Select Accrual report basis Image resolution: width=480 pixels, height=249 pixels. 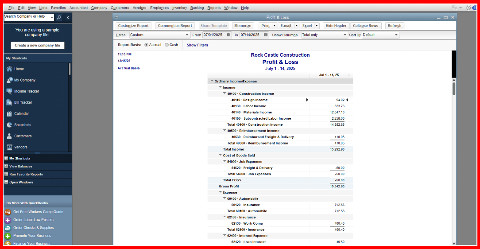[146, 45]
